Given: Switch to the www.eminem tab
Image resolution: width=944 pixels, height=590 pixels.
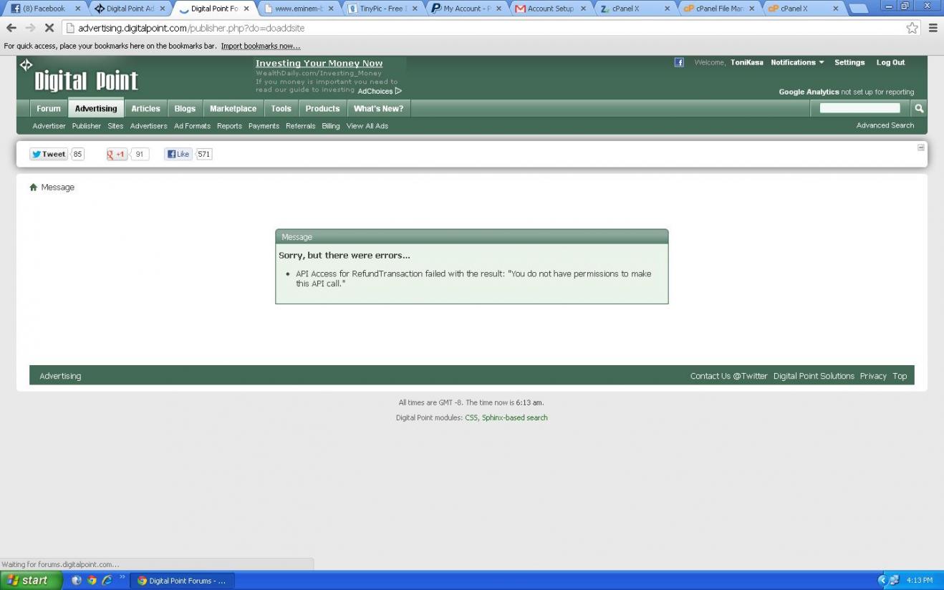Looking at the screenshot, I should tap(299, 9).
